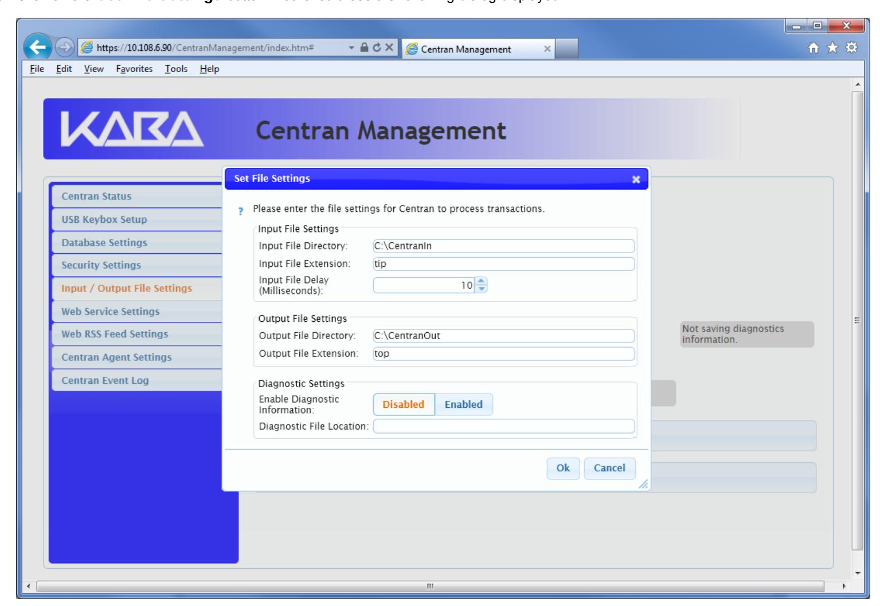The height and width of the screenshot is (606, 880).
Task: Open the Favorites menu
Action: (x=134, y=69)
